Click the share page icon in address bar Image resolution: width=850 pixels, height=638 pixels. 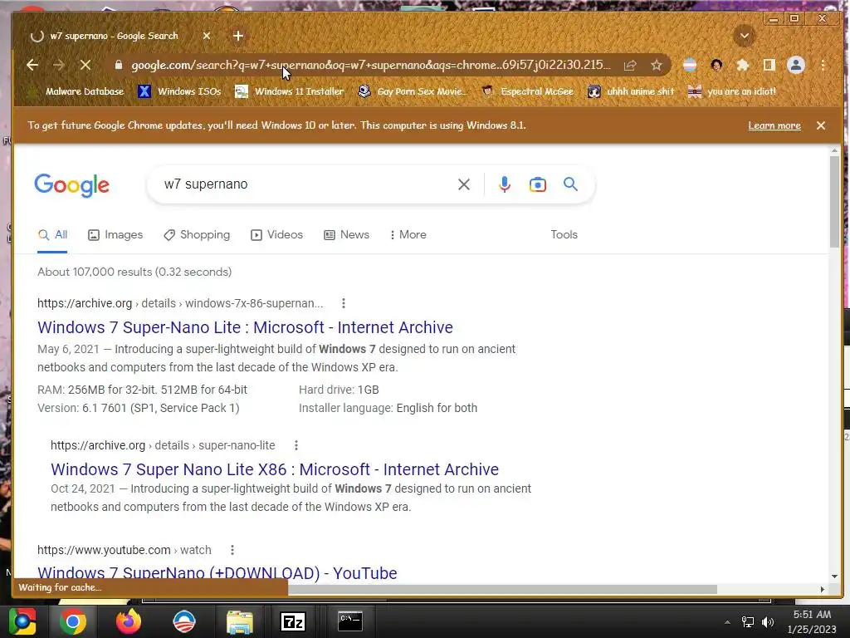pyautogui.click(x=630, y=65)
